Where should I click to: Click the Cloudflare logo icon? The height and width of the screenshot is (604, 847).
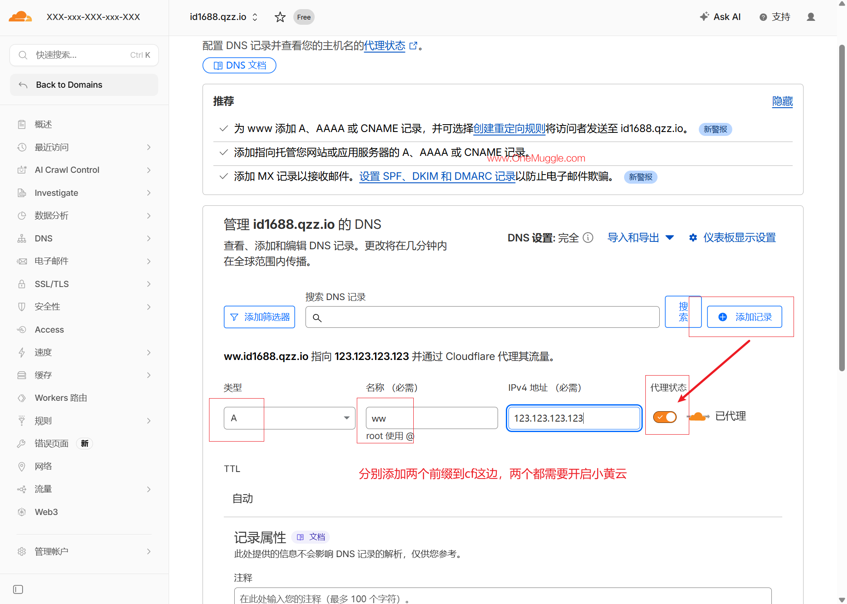click(x=20, y=17)
